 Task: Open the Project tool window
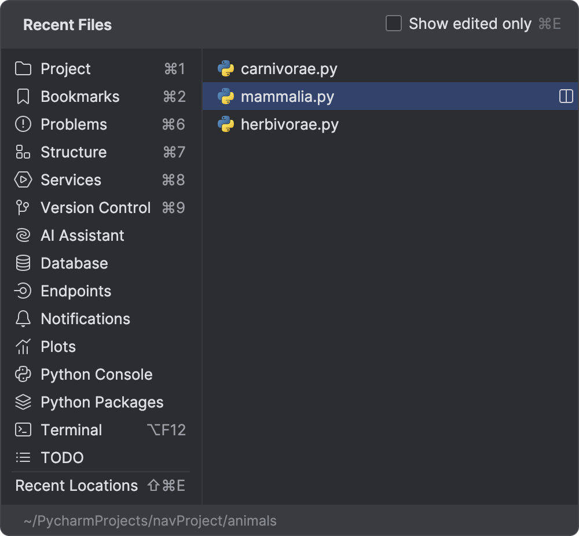click(65, 69)
